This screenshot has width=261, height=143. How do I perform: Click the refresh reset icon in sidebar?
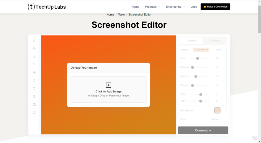(34, 96)
